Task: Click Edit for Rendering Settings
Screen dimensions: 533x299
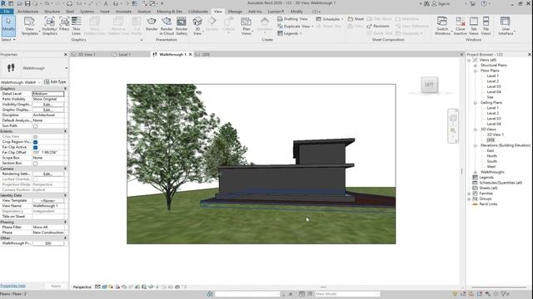Action: click(48, 174)
